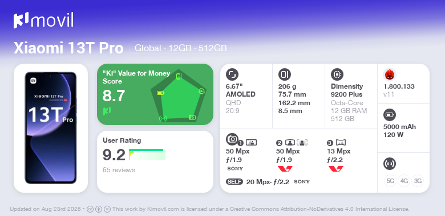Click the Creative Commons license icon

pyautogui.click(x=90, y=209)
